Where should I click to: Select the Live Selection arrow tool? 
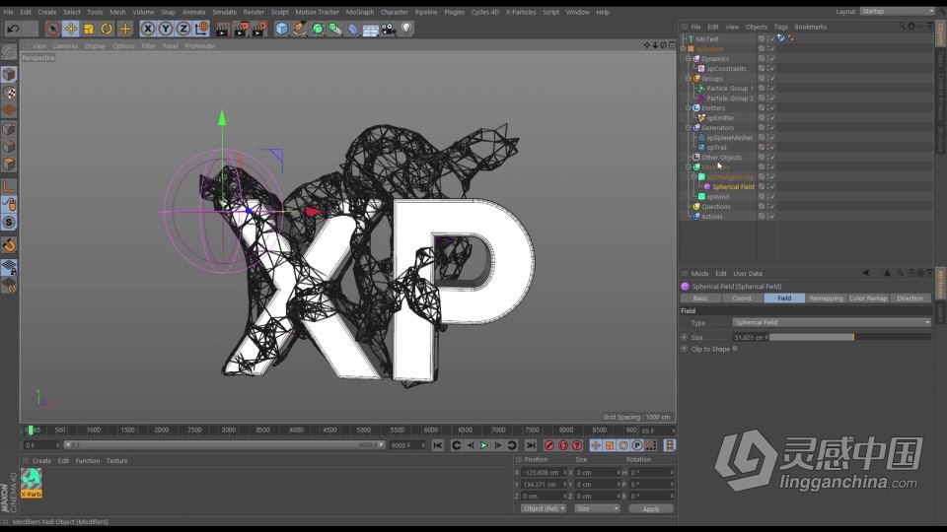52,29
